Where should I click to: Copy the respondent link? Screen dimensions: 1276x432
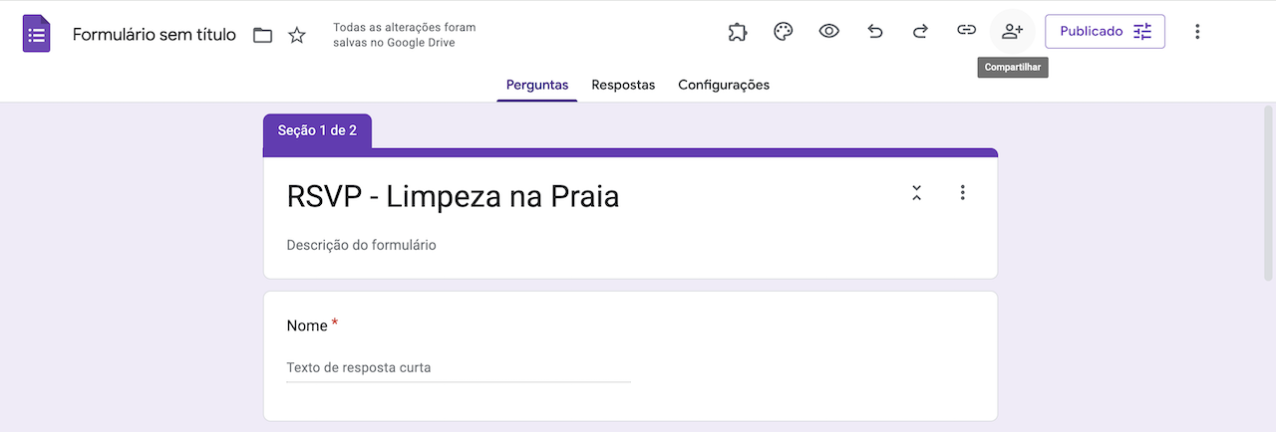(x=966, y=32)
